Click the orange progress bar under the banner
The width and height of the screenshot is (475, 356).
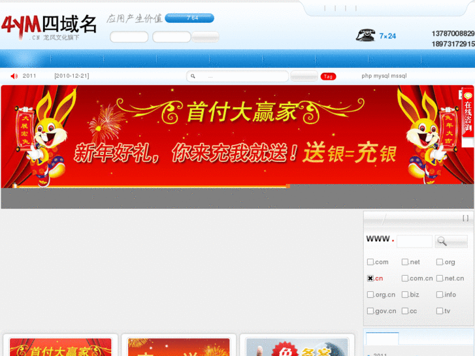click(152, 186)
